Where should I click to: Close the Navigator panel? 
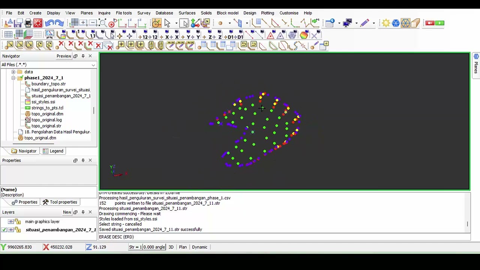pos(90,56)
